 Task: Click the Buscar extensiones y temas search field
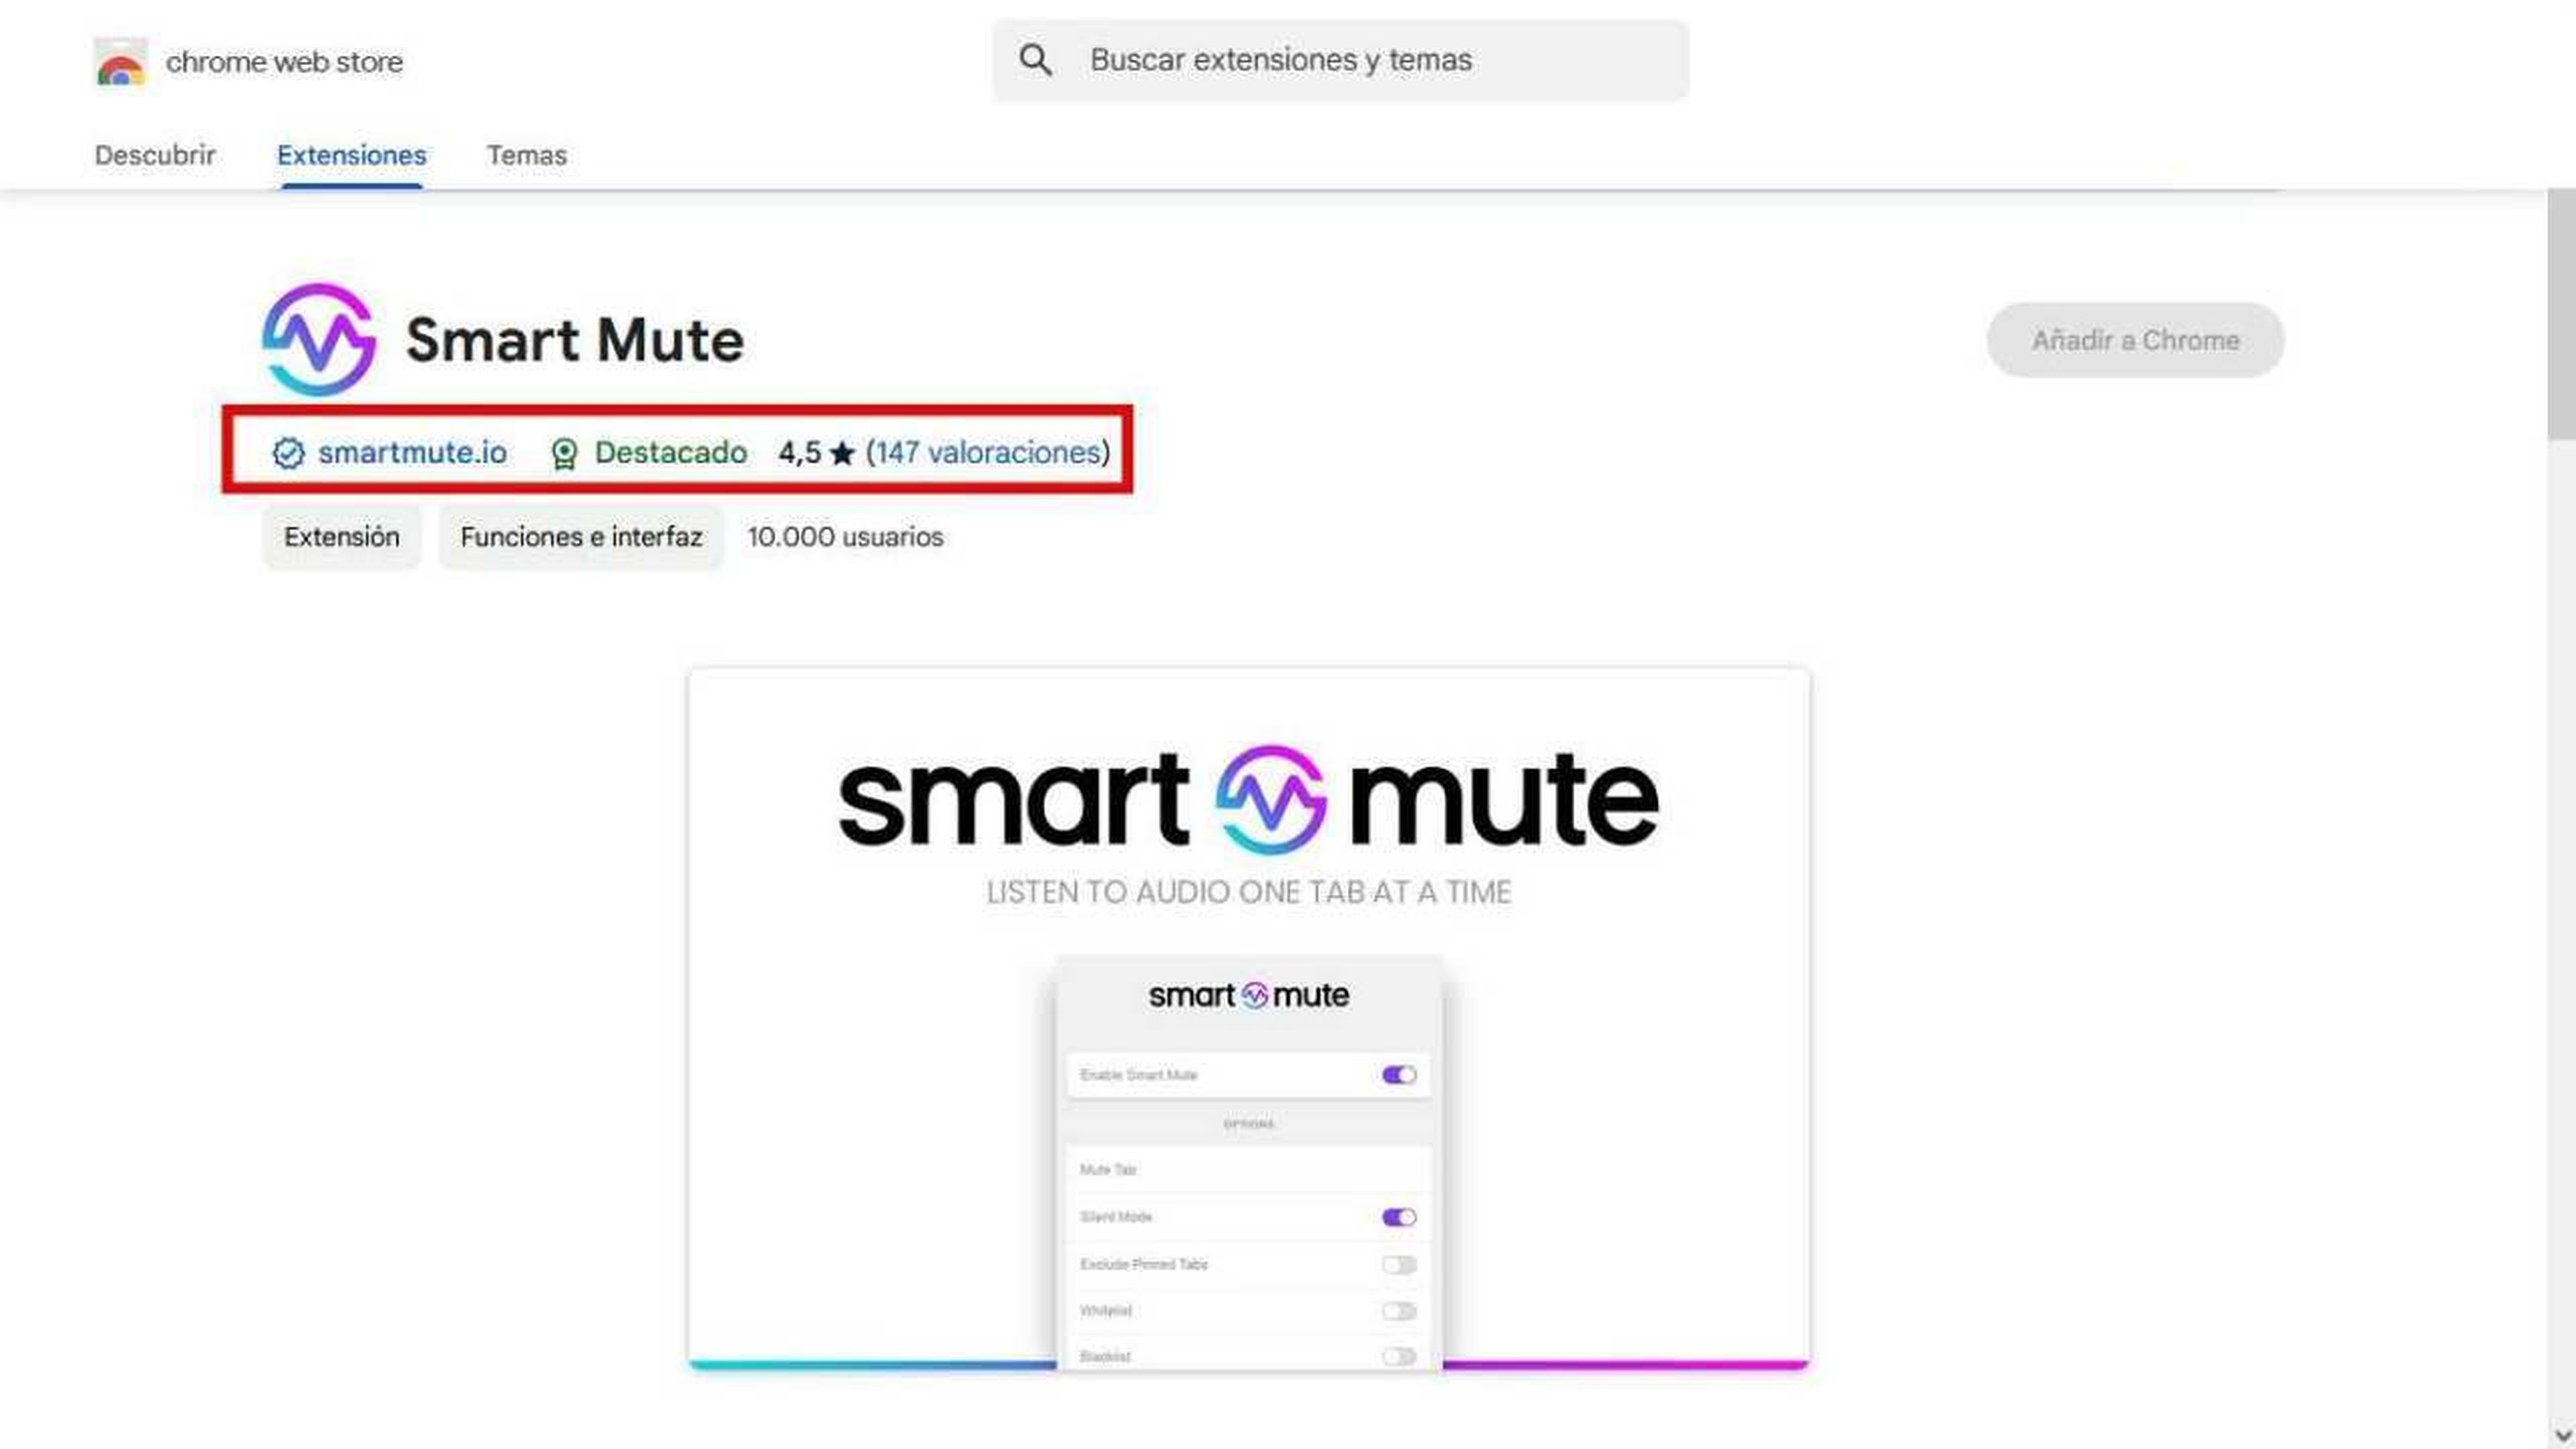1339,60
